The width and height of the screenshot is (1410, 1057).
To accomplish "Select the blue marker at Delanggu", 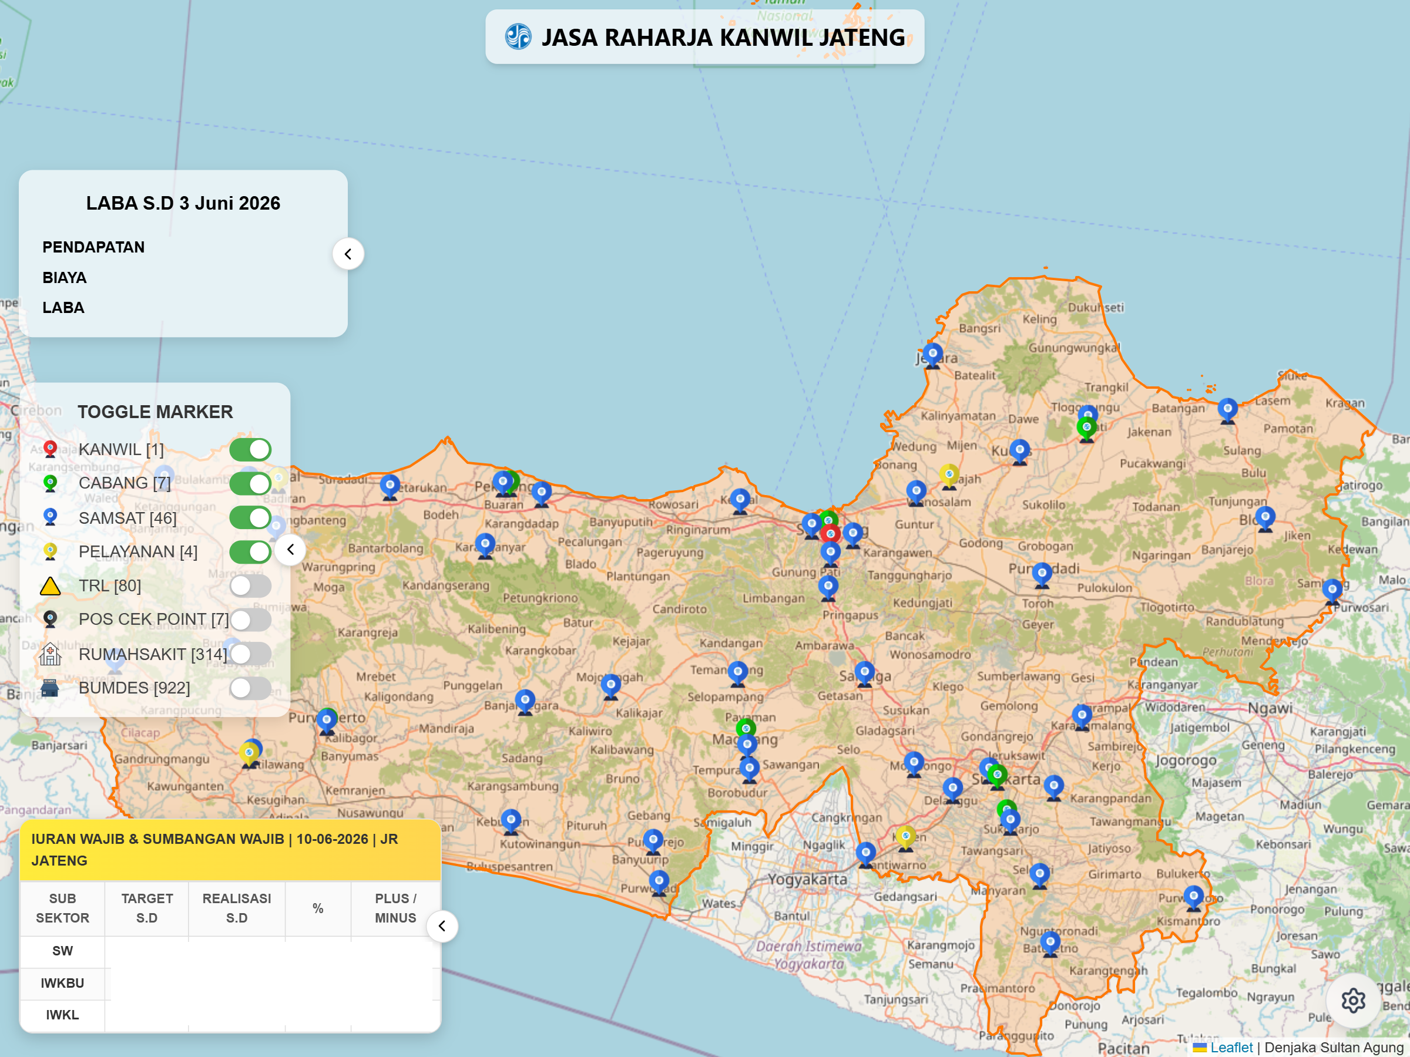I will coord(953,790).
